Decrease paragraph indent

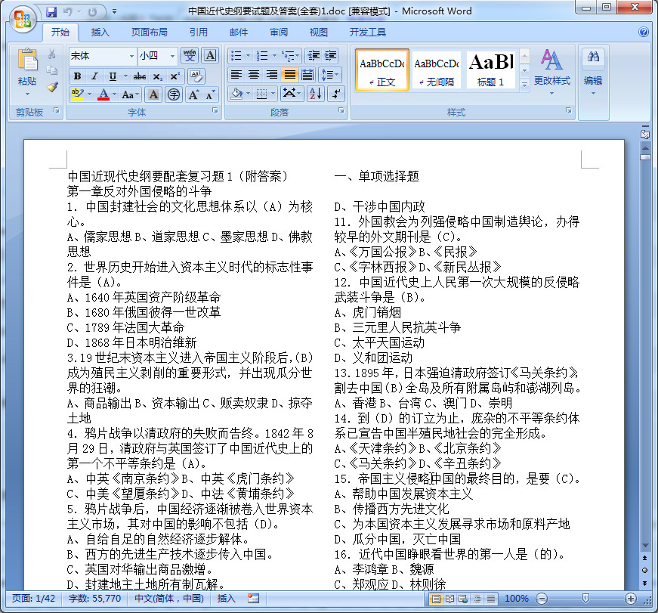pyautogui.click(x=314, y=55)
